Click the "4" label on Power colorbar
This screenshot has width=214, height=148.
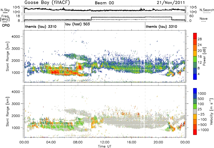(199, 74)
